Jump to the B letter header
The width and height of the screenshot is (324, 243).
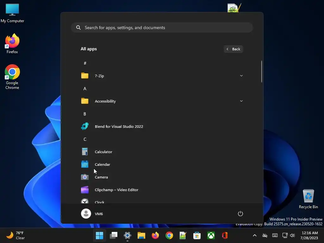(x=85, y=114)
